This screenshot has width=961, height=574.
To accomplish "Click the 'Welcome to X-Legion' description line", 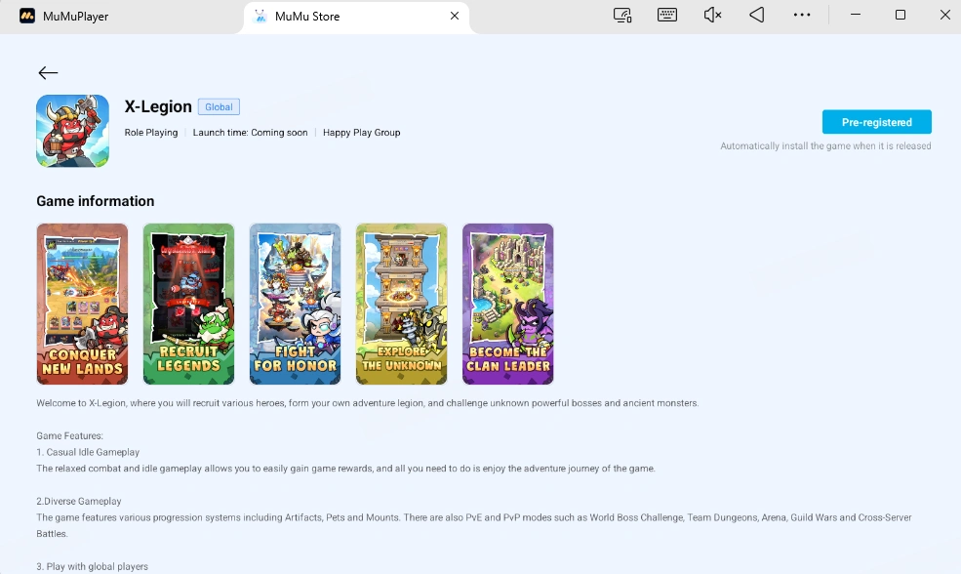I will (368, 403).
